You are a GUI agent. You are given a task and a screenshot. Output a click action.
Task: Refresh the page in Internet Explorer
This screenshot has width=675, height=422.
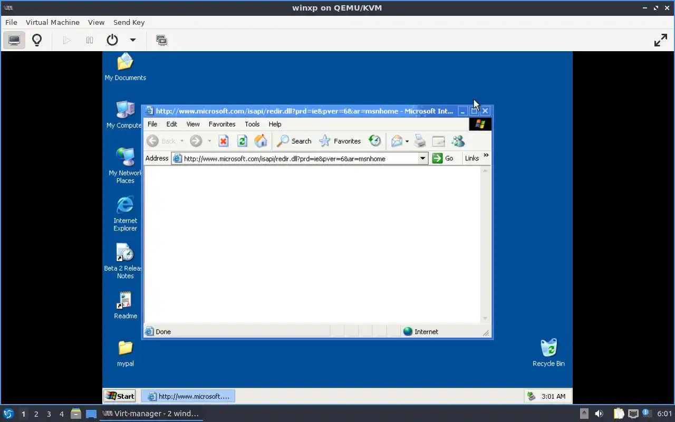(242, 141)
